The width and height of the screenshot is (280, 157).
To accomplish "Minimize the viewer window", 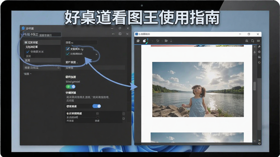I will click(x=240, y=34).
